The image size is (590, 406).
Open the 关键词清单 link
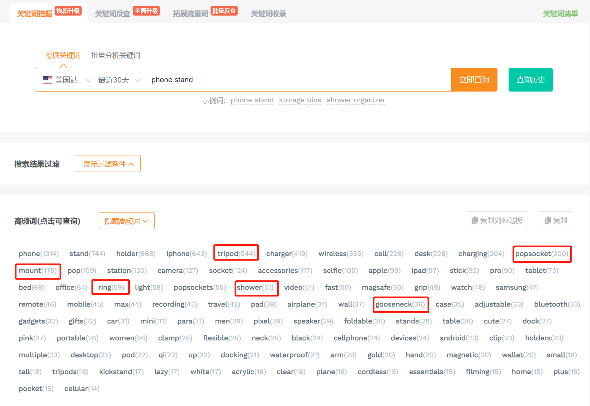(560, 14)
